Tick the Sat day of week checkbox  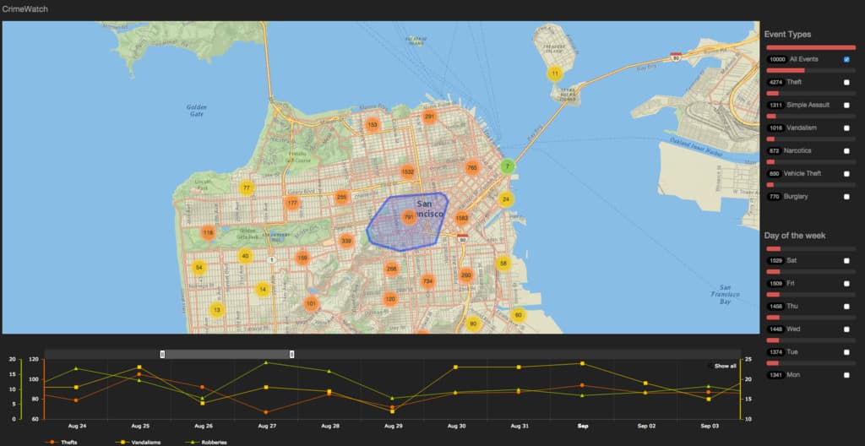pyautogui.click(x=846, y=261)
